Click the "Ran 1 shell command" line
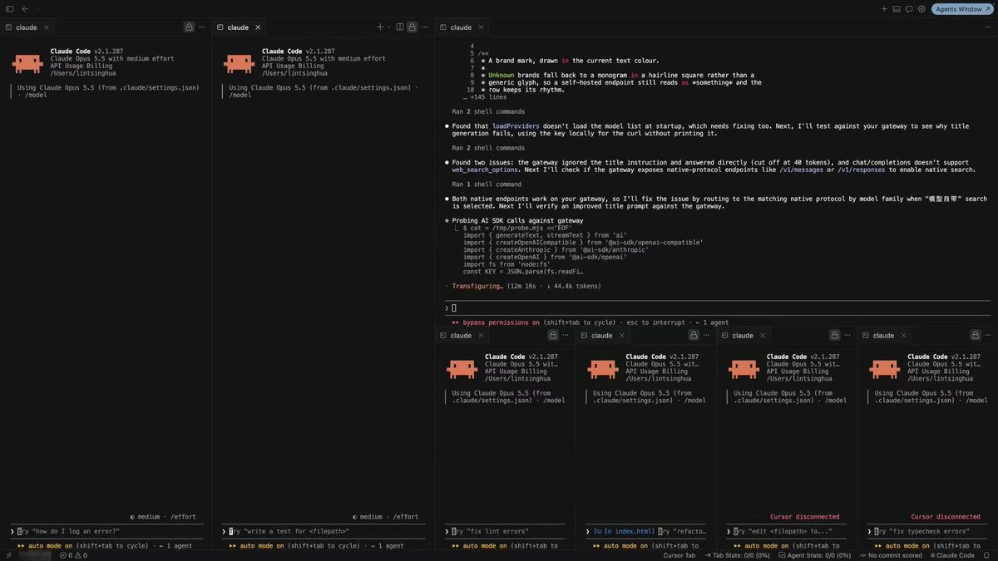Screen dimensions: 998x561 [x=487, y=184]
